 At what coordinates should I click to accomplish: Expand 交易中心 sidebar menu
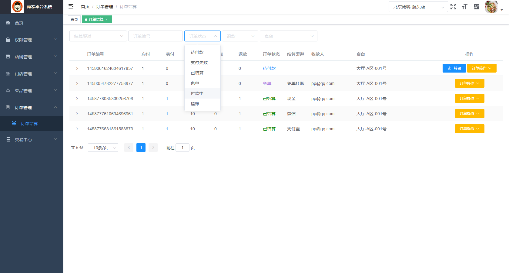[32, 140]
